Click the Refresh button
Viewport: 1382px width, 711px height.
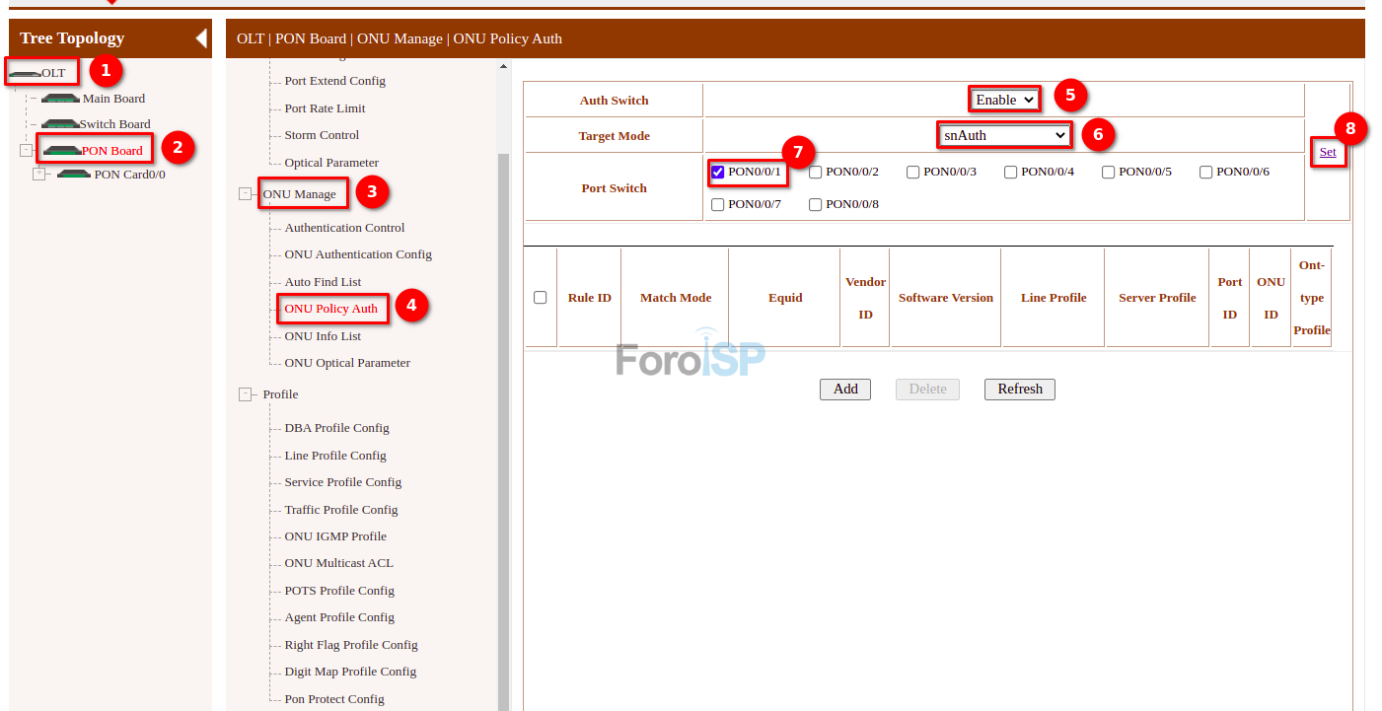[1020, 390]
